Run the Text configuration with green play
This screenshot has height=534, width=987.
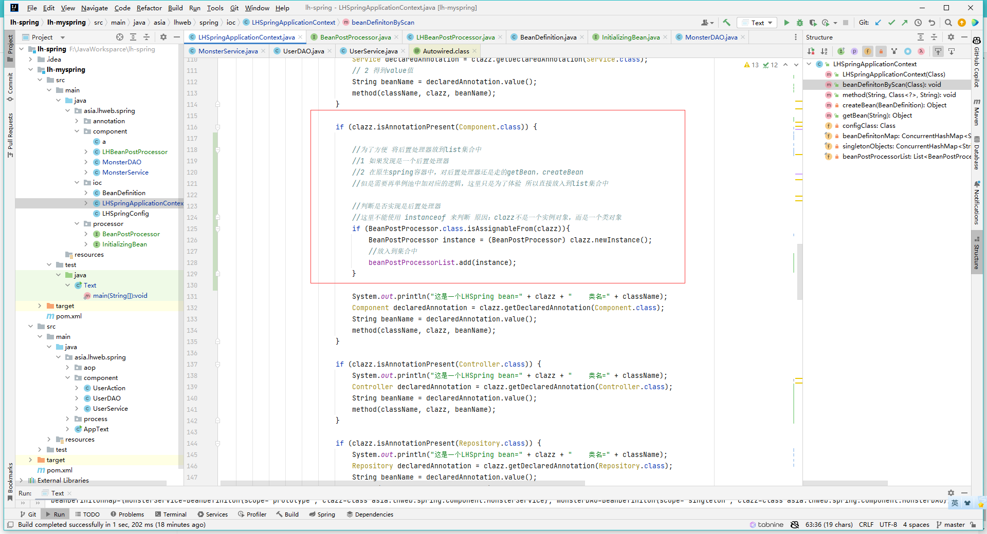click(786, 23)
